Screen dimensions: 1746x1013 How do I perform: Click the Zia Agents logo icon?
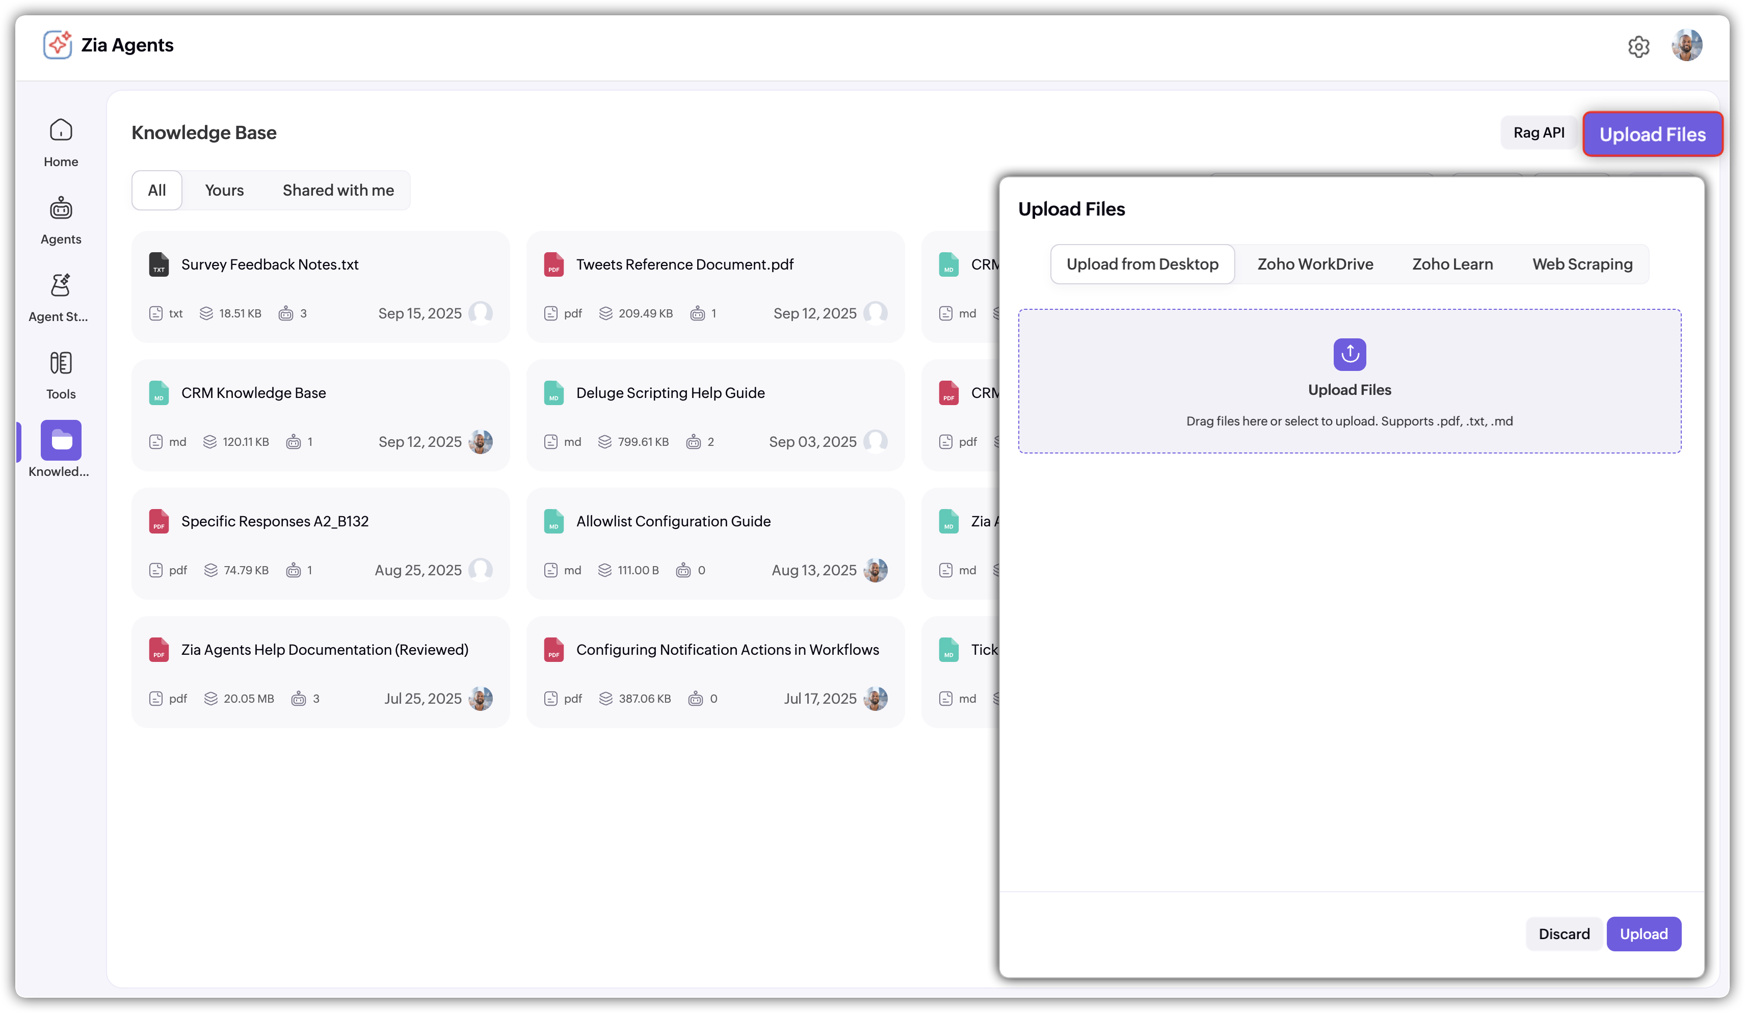[58, 45]
